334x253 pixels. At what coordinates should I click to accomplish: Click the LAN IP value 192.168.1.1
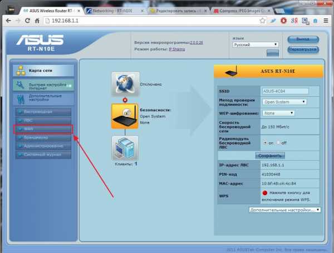pos(273,165)
